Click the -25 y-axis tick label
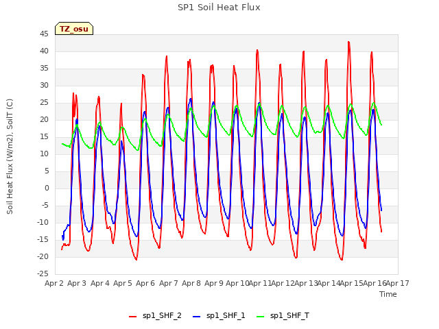Image resolution: width=439 pixels, height=329 pixels. click(x=43, y=274)
